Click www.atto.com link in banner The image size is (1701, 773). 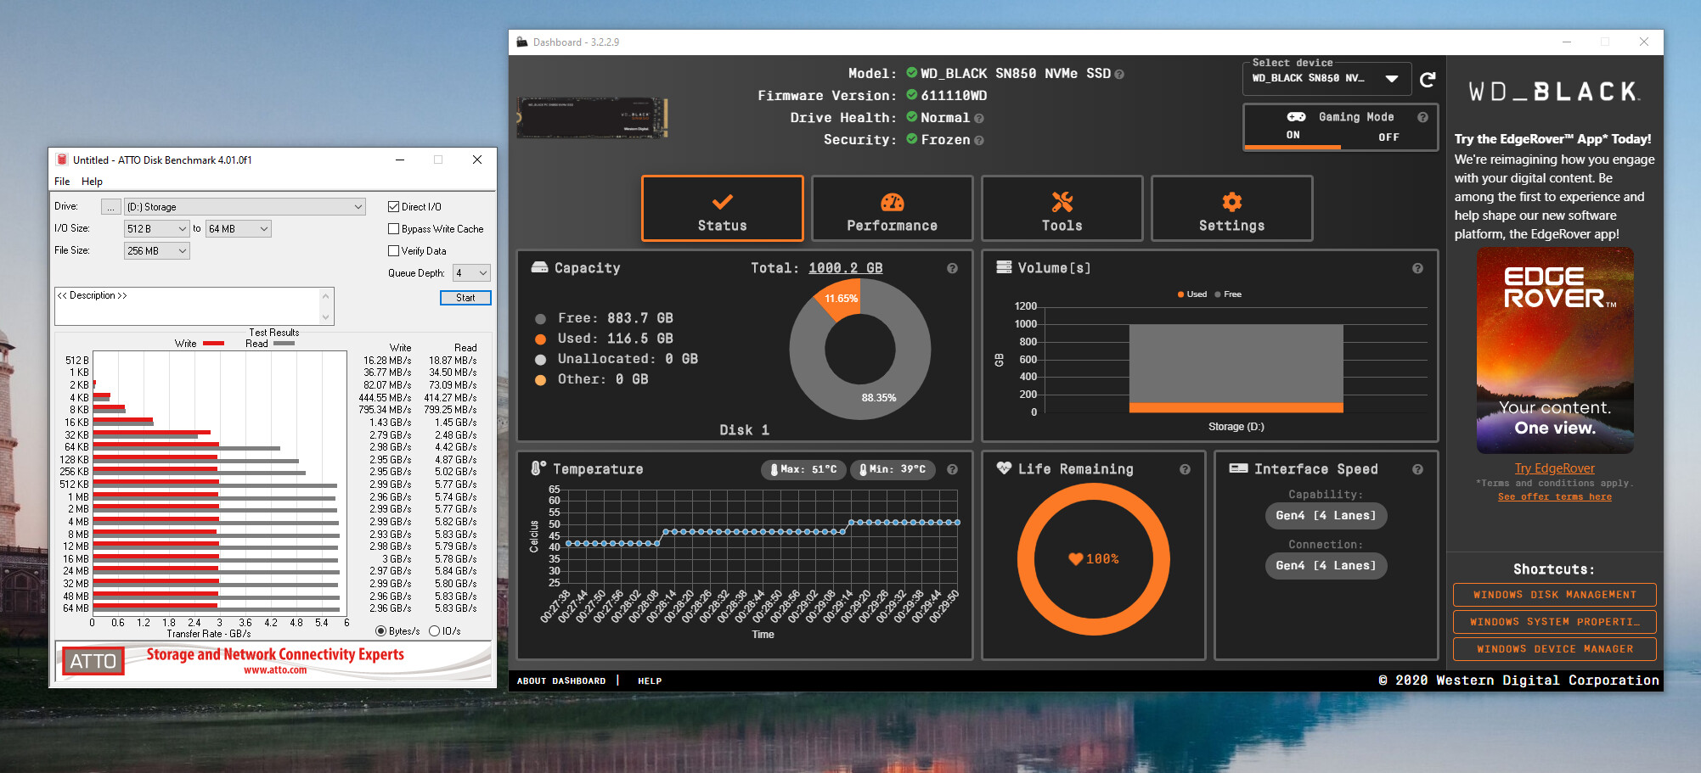[x=275, y=670]
